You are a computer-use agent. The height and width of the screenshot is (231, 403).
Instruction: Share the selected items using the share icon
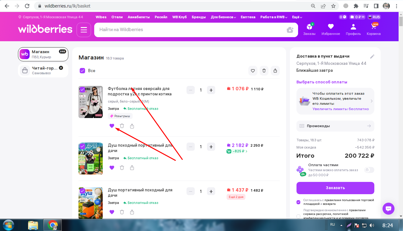(x=275, y=71)
